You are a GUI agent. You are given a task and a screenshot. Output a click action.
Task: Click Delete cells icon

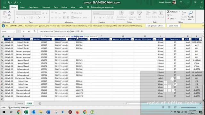154,13
